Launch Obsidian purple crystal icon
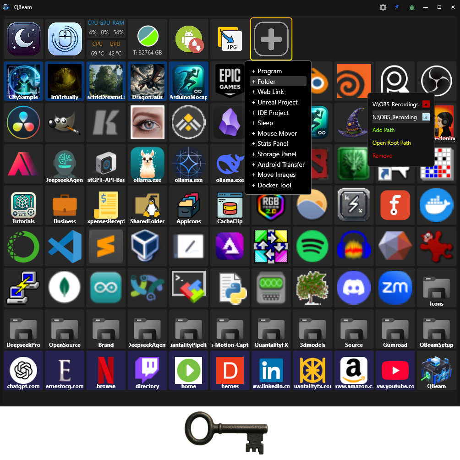 230,123
